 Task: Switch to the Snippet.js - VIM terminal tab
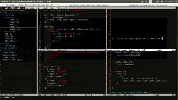(30, 5)
